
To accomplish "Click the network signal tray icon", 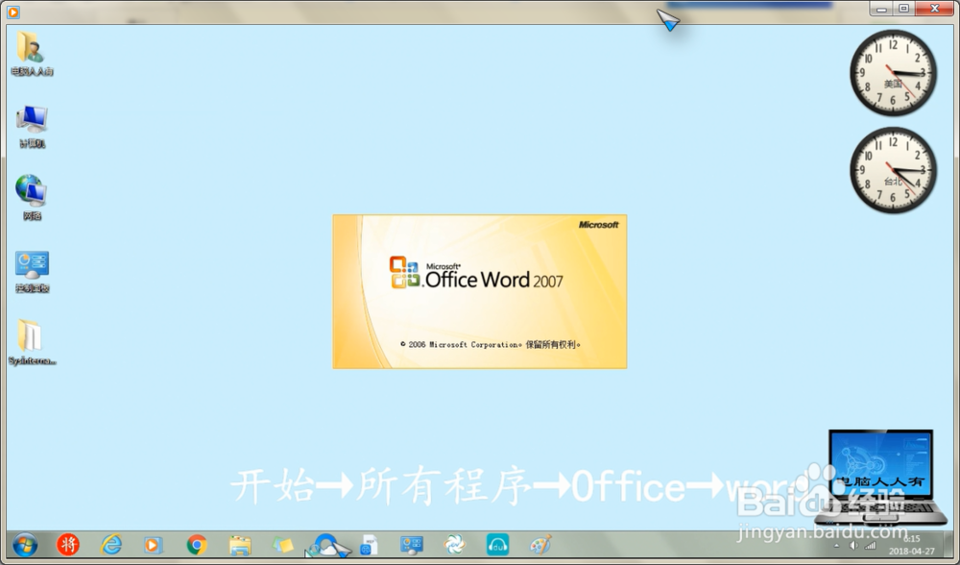I will [x=870, y=545].
